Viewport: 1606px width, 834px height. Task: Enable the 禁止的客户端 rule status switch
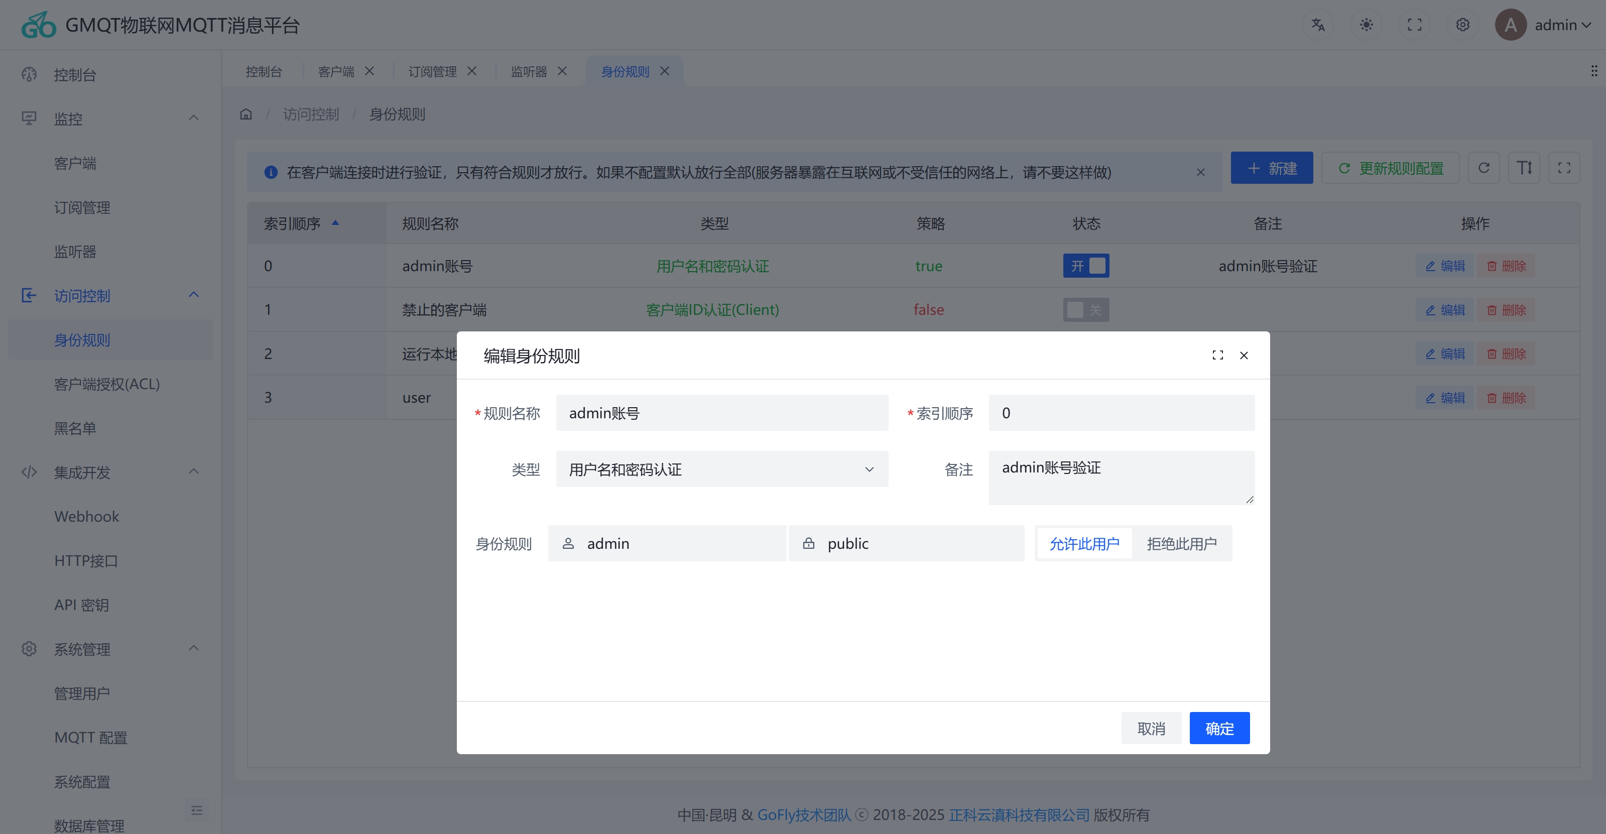pyautogui.click(x=1085, y=309)
